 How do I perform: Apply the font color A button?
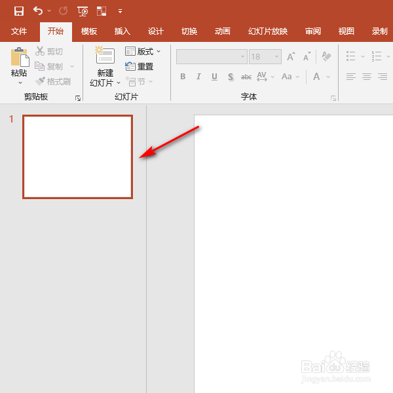click(x=316, y=77)
